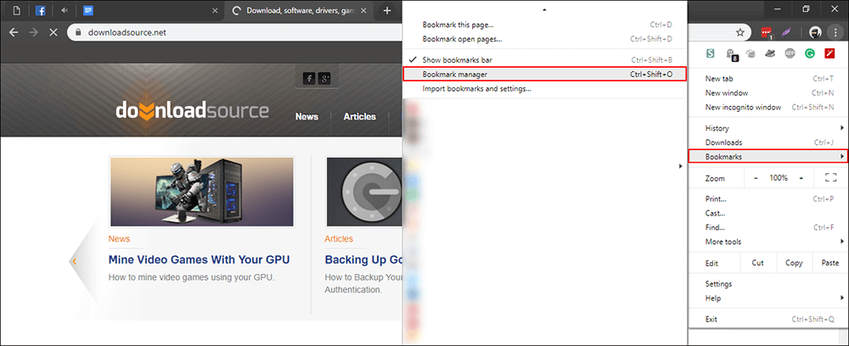The width and height of the screenshot is (849, 346).
Task: Click the red pen extension icon
Action: coord(829,53)
